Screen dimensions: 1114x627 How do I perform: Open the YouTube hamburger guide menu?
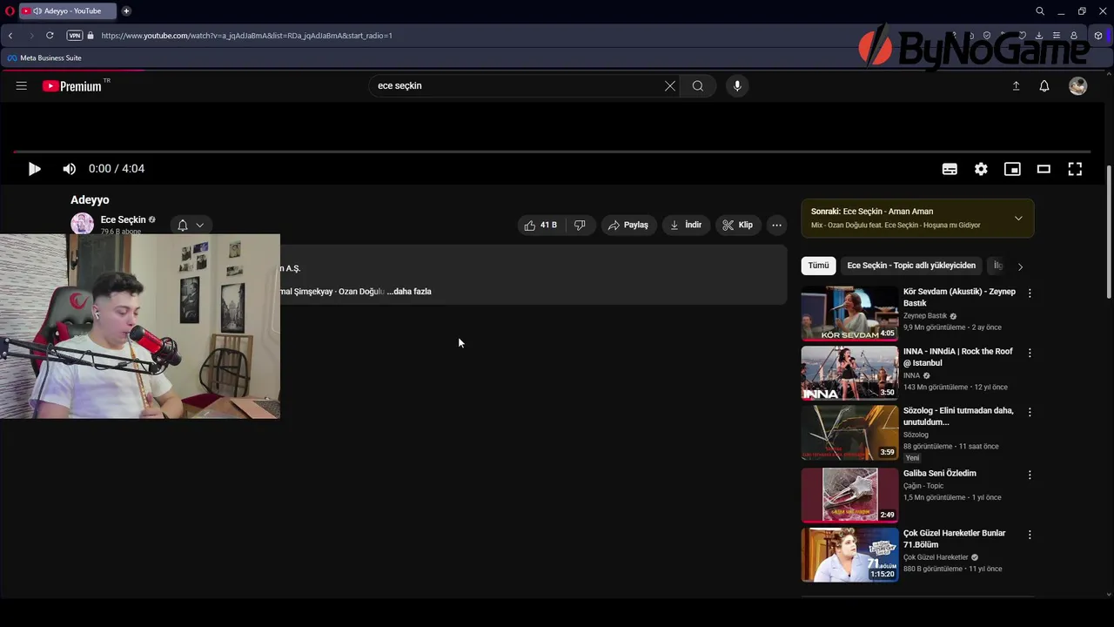22,85
